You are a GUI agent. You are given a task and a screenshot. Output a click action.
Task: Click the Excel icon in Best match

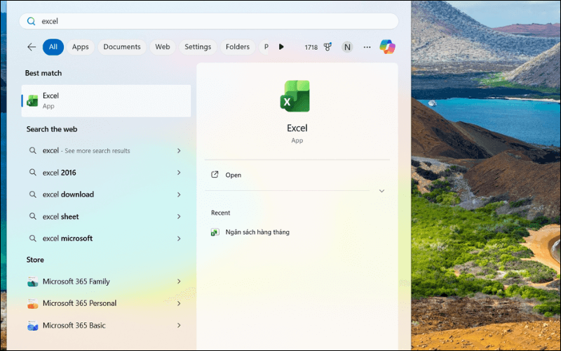tap(32, 100)
